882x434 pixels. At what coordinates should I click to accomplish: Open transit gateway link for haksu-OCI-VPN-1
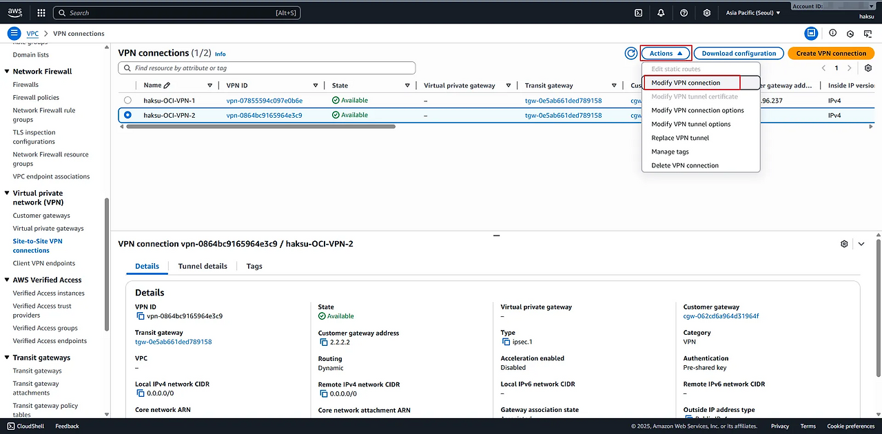563,101
